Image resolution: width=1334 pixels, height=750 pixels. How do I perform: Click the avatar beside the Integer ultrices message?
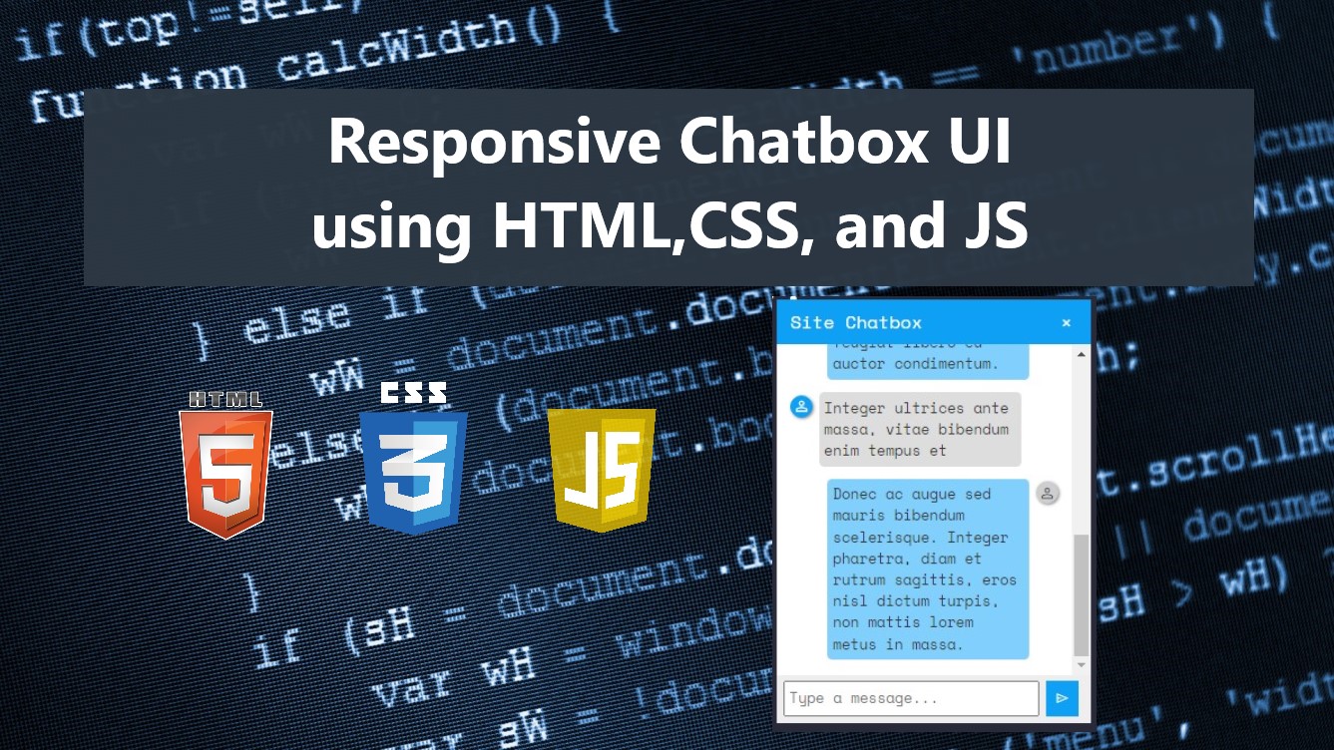pos(799,405)
